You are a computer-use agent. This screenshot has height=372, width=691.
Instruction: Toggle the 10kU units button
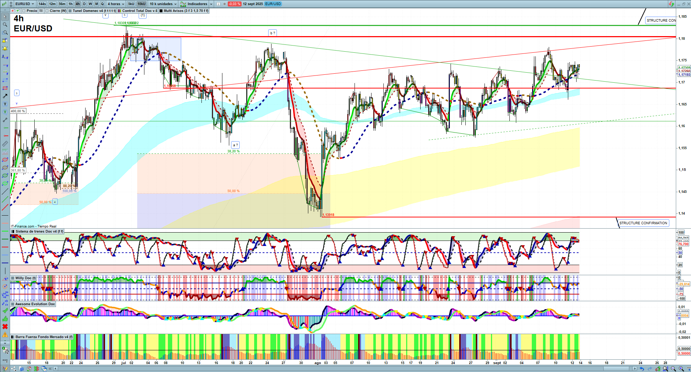[x=141, y=4]
